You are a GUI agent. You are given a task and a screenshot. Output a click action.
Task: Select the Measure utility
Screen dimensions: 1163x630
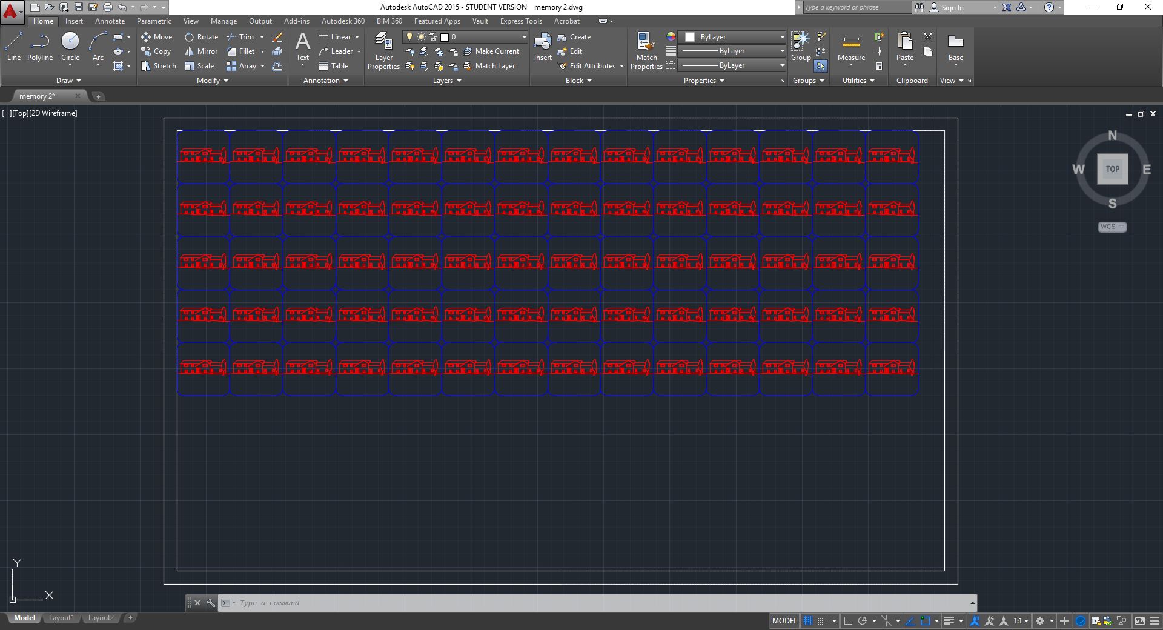click(x=851, y=47)
